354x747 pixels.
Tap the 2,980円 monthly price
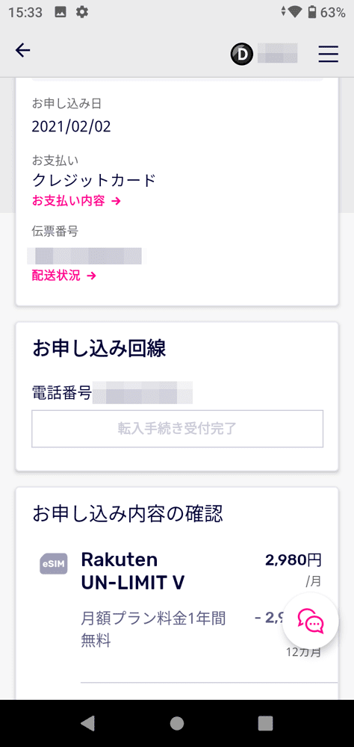point(294,560)
